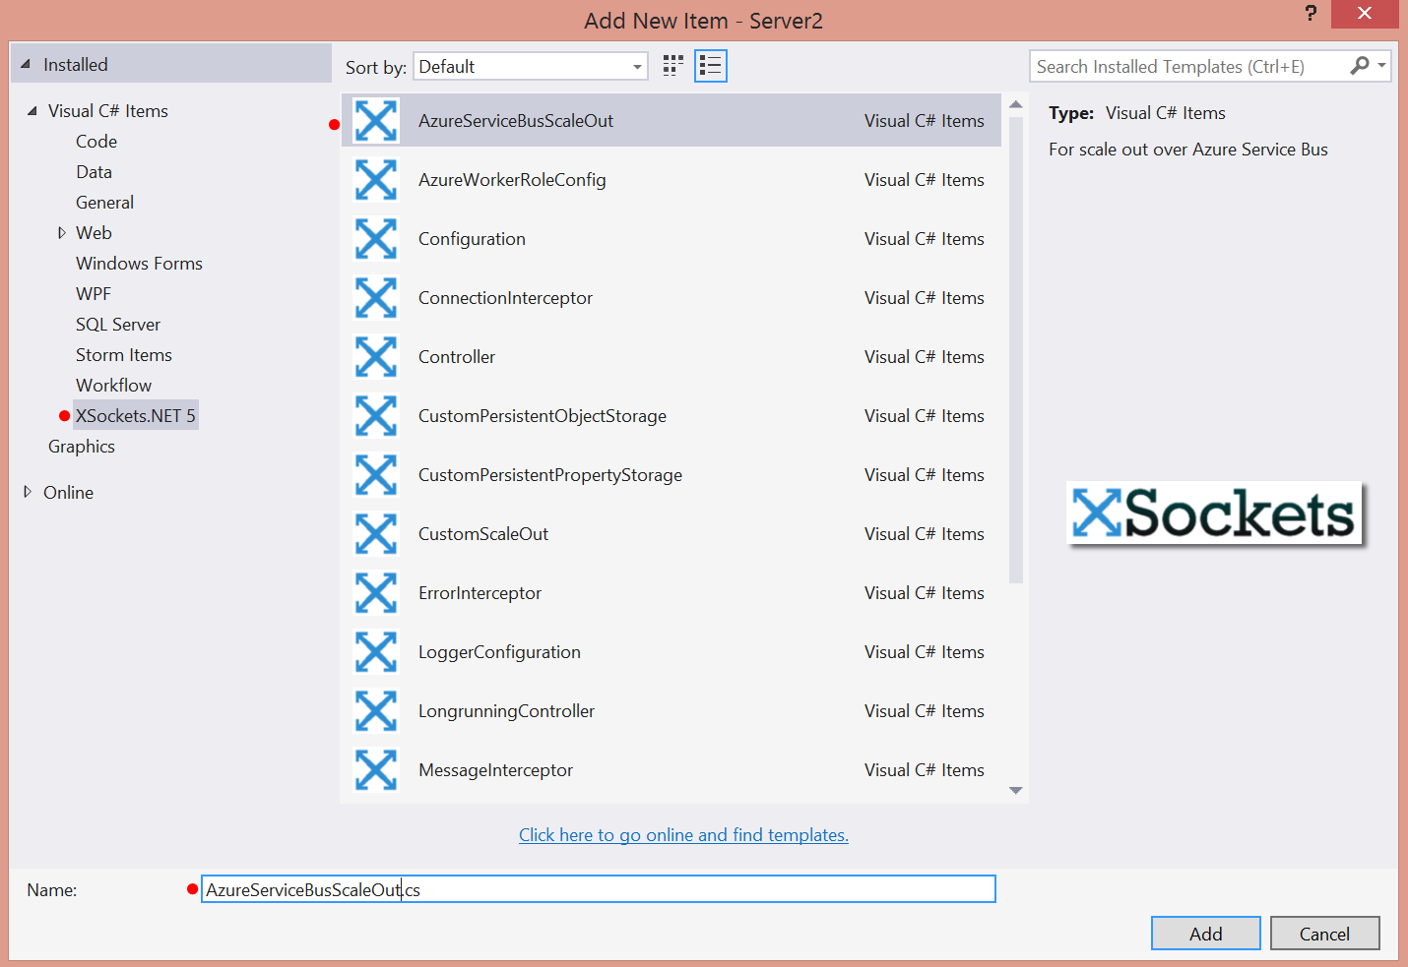Switch to small icons grid view

[x=673, y=66]
